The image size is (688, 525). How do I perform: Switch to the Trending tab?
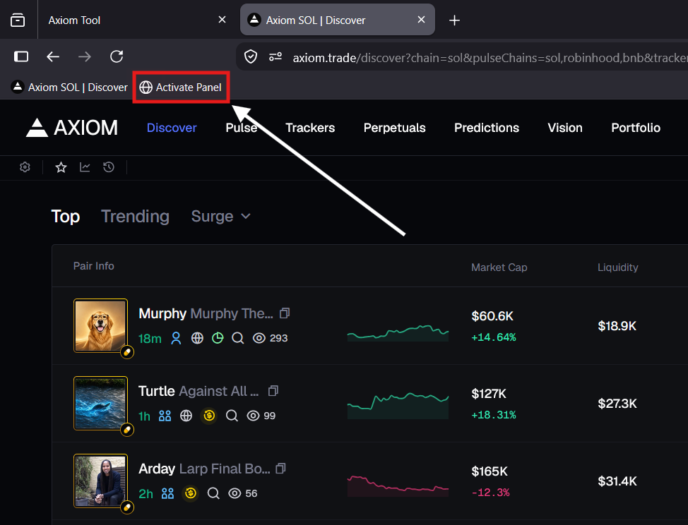[135, 216]
